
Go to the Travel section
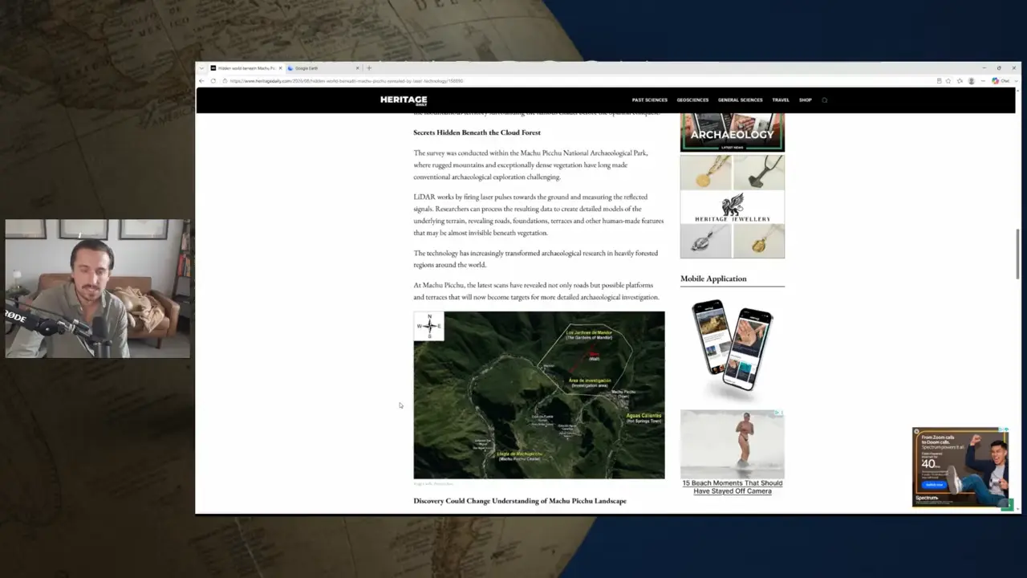pos(781,100)
